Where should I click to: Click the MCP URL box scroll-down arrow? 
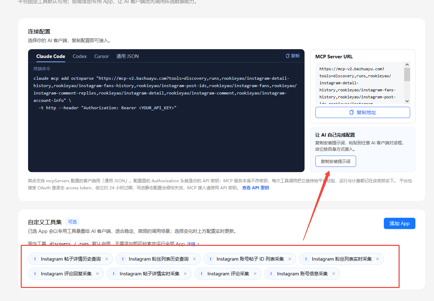[x=407, y=101]
